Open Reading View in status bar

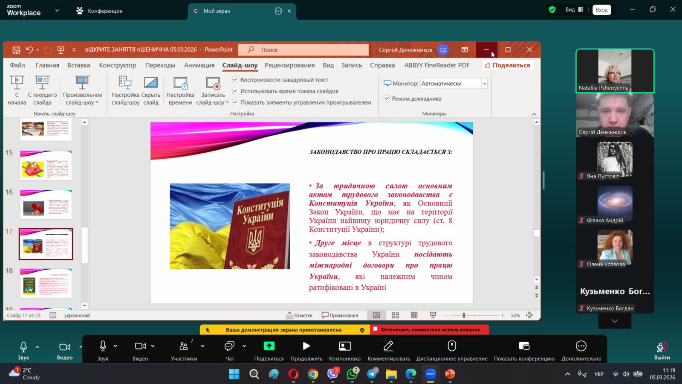tap(414, 315)
